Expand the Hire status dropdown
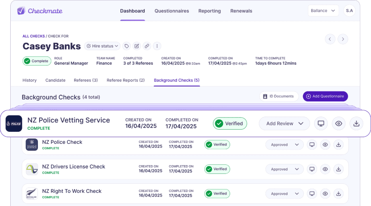 click(103, 46)
